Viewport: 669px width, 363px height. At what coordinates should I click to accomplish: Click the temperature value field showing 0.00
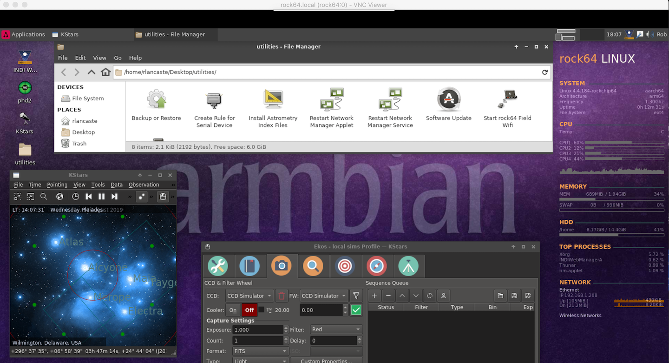(x=321, y=310)
